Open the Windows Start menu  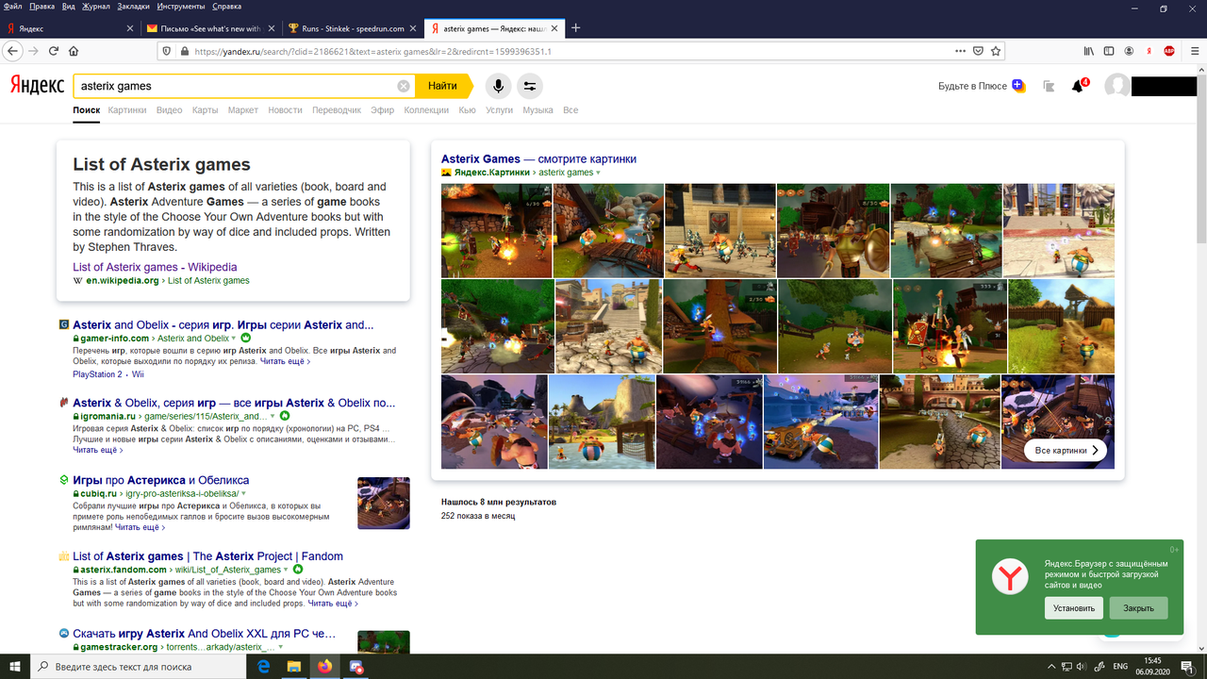(x=15, y=667)
